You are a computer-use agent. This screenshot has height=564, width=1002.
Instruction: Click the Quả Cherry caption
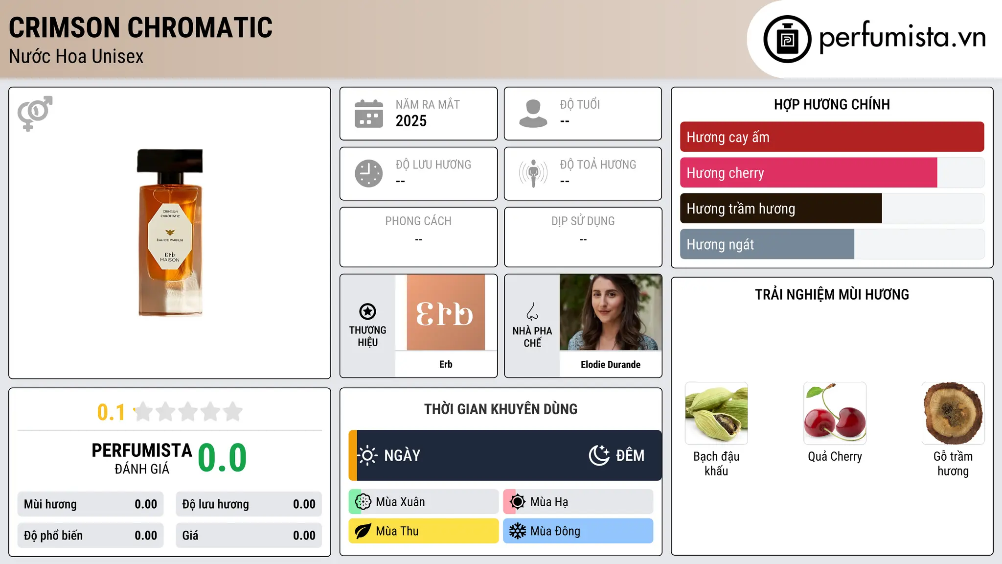point(835,457)
